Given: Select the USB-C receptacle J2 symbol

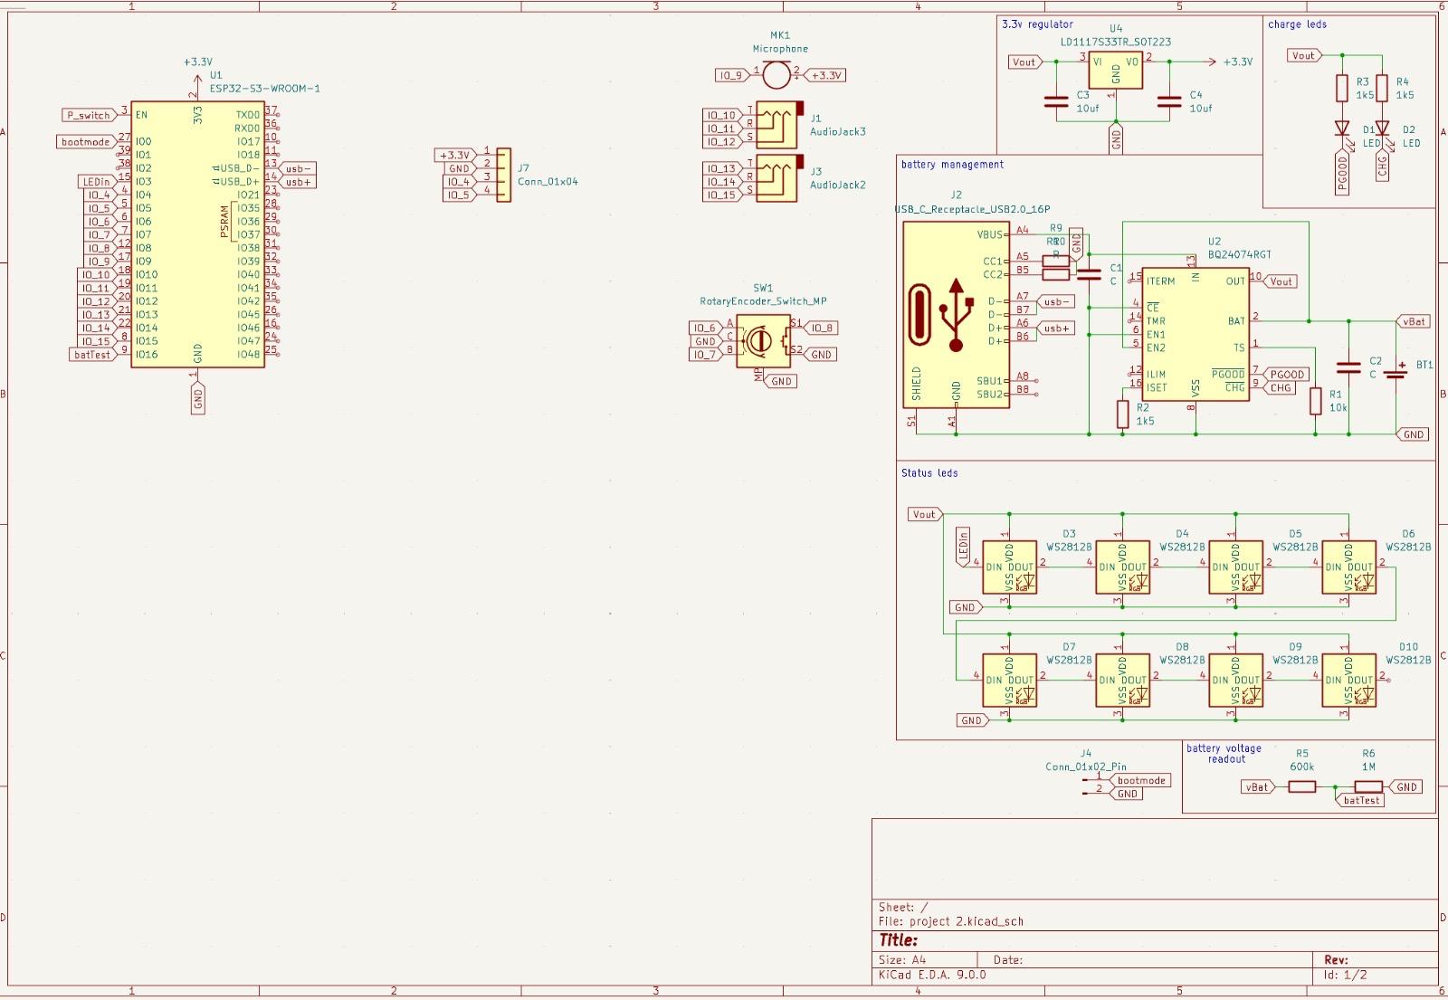Looking at the screenshot, I should pos(956,315).
